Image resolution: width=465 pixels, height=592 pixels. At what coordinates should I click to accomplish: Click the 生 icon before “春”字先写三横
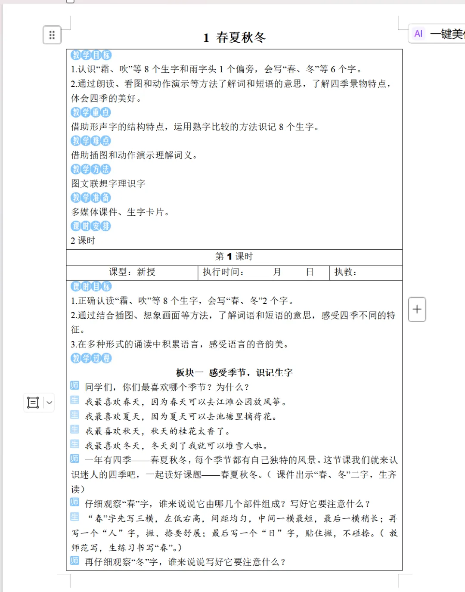(x=75, y=517)
